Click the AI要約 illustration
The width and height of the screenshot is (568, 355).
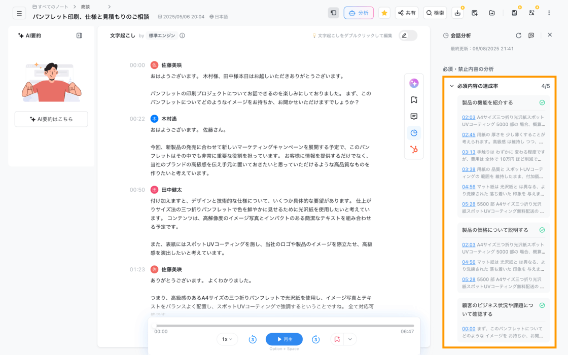point(51,82)
